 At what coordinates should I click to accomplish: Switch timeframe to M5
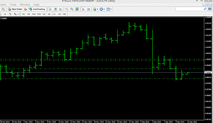tap(29, 14)
